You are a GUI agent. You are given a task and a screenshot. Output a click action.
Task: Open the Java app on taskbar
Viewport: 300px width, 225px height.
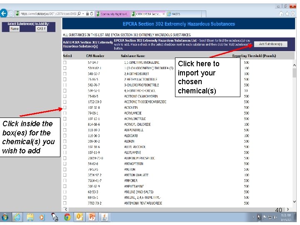tap(104, 217)
